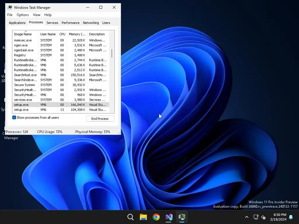The image size is (299, 224).
Task: Select the Secure System process
Action: pos(61,85)
